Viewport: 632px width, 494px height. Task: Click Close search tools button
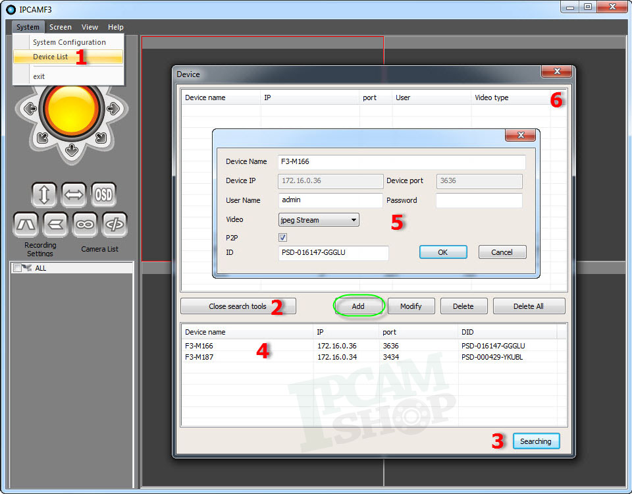[238, 306]
